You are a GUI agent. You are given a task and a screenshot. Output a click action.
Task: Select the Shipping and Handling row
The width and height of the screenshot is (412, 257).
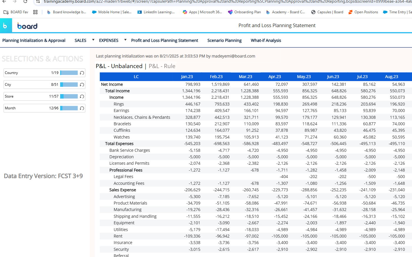[x=135, y=216]
